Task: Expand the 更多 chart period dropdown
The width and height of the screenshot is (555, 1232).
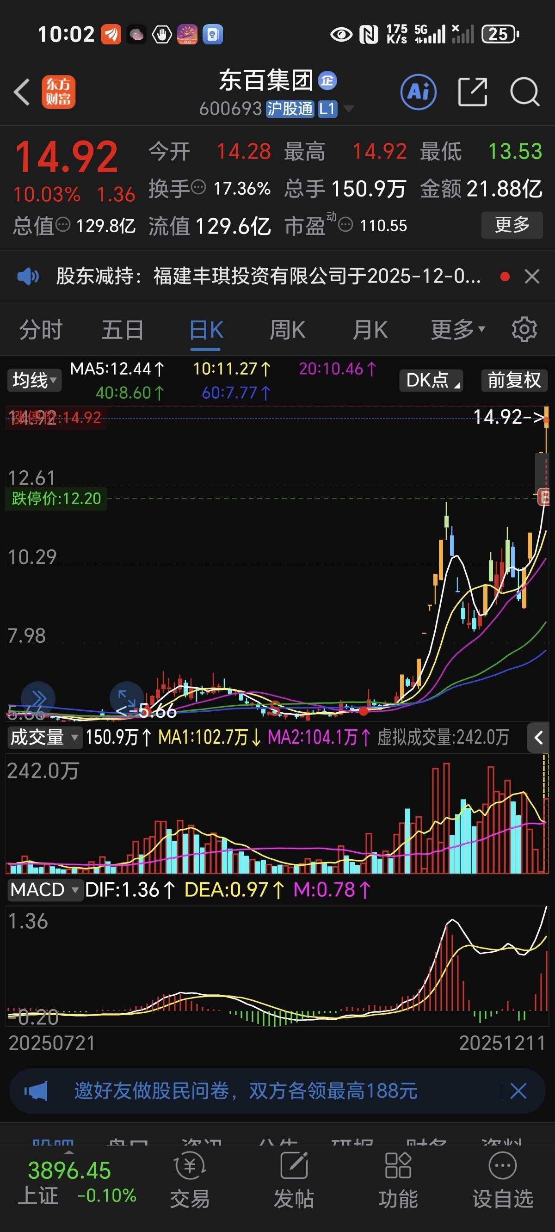Action: (x=458, y=330)
